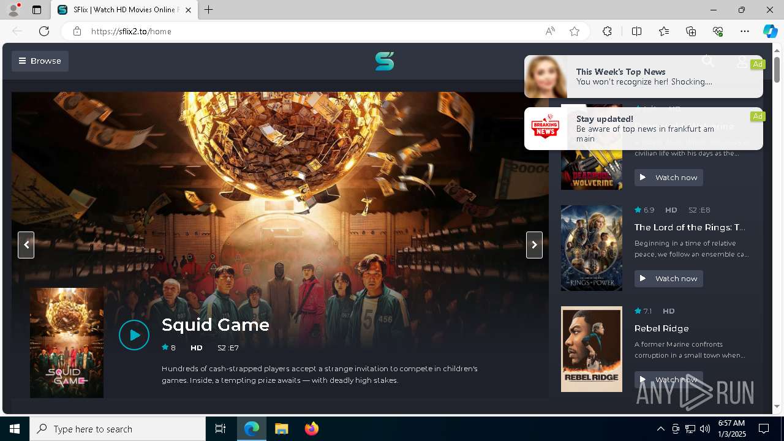Open network status tray icon
Viewport: 784px width, 441px height.
click(x=690, y=429)
